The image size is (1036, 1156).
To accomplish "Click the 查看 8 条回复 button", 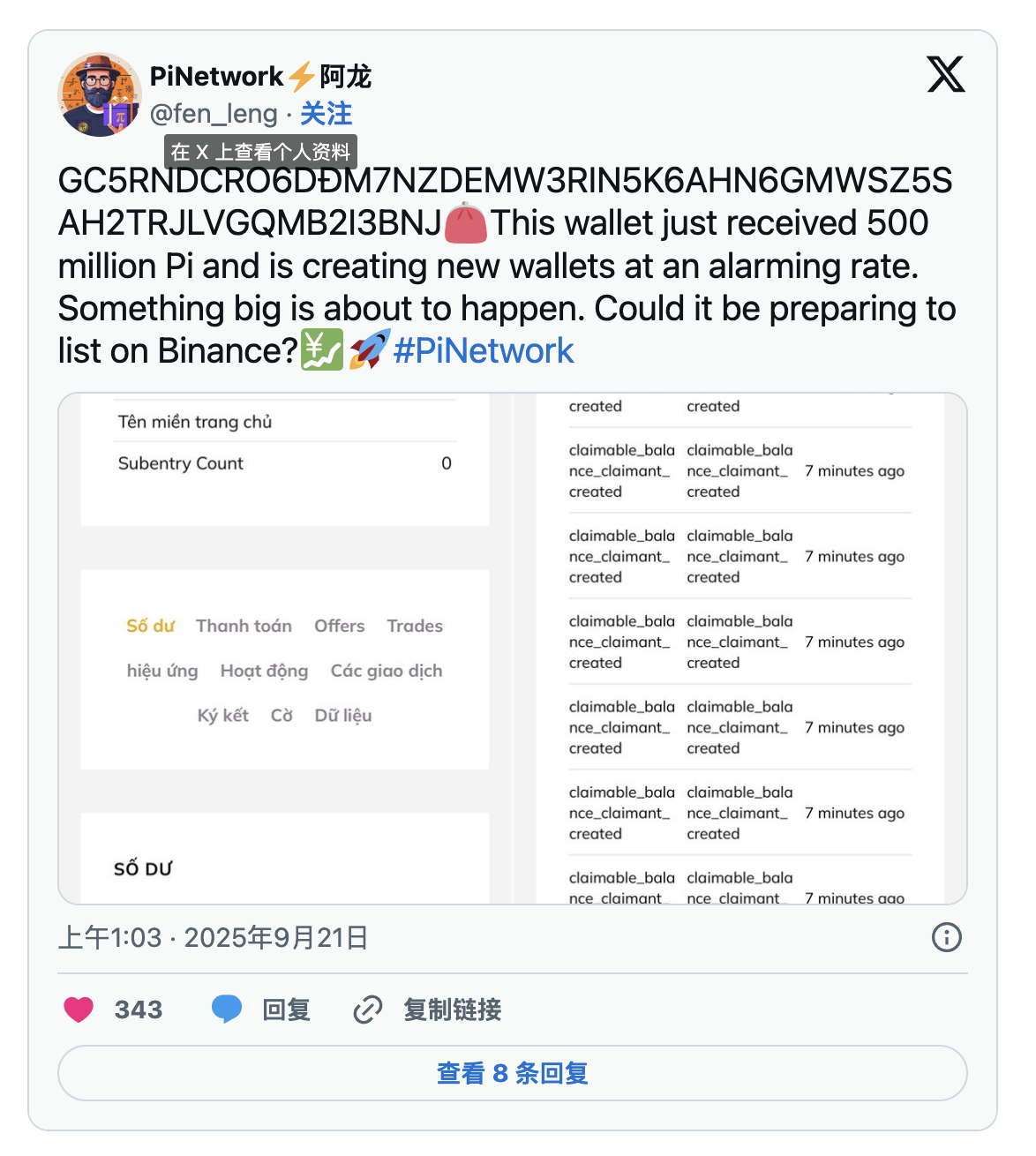I will (x=513, y=1073).
